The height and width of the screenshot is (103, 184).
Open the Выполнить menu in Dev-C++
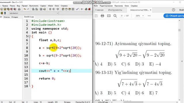click(34, 6)
